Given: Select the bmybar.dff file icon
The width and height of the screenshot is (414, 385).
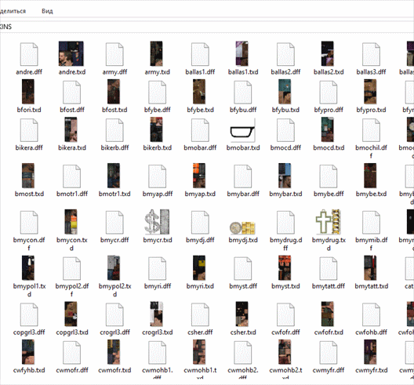Looking at the screenshot, I should tap(243, 176).
